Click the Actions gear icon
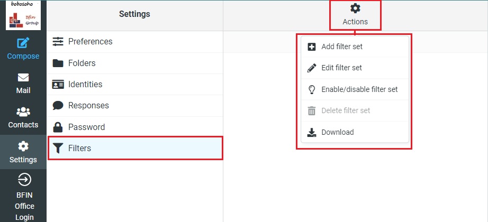Image resolution: width=488 pixels, height=222 pixels. pyautogui.click(x=355, y=8)
